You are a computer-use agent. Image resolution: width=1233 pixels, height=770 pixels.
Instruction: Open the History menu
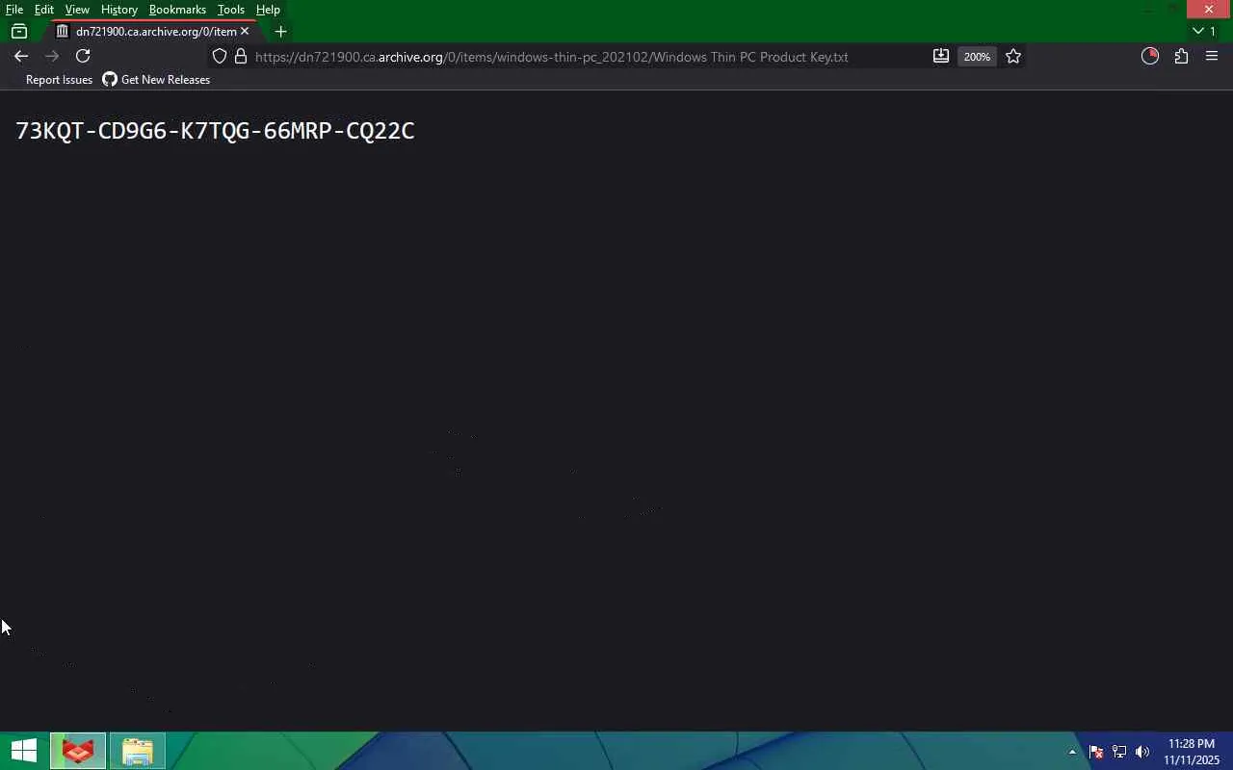coord(119,10)
